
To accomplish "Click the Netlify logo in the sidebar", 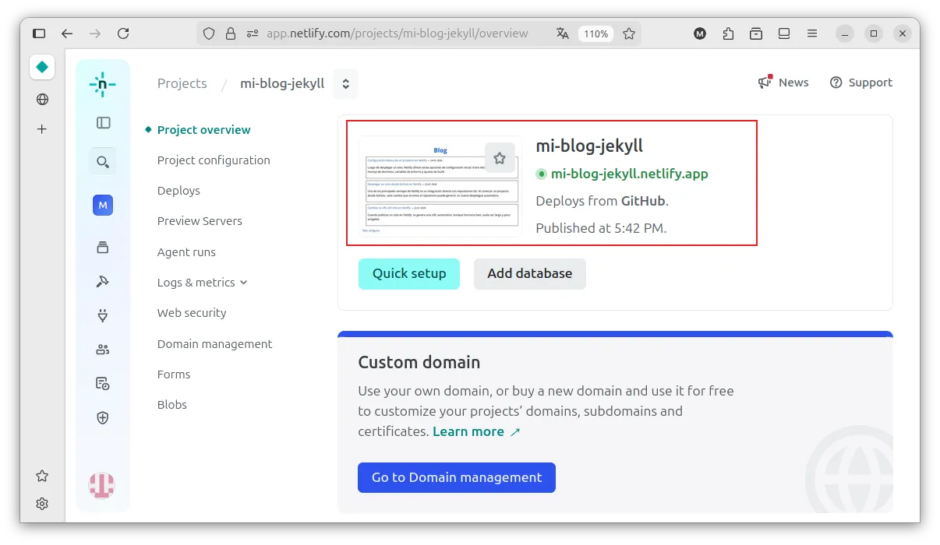I will pyautogui.click(x=102, y=84).
